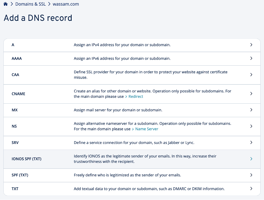Viewport: 264px width, 200px height.
Task: Expand the SPF (TXT) record arrow
Action: [x=251, y=175]
